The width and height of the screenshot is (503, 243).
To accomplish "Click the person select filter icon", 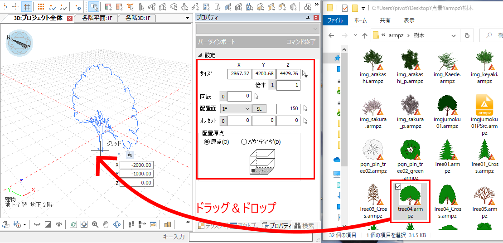I will (x=249, y=6).
